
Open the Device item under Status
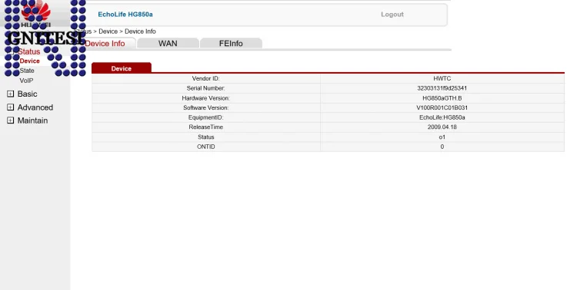click(29, 61)
